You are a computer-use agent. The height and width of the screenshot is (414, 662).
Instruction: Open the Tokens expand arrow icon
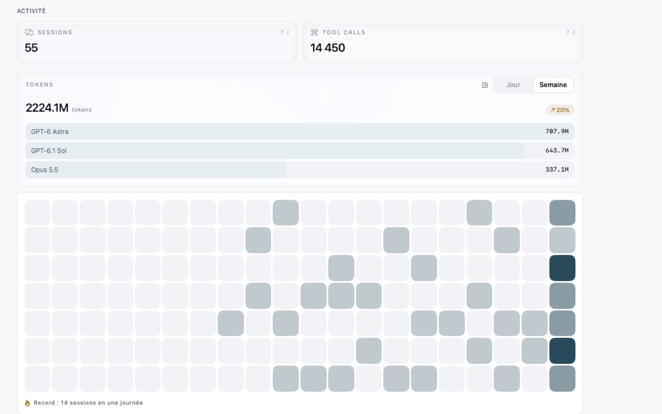(485, 85)
